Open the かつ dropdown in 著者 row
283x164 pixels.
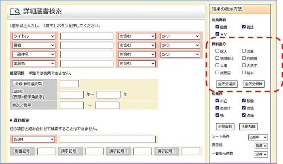[180, 45]
